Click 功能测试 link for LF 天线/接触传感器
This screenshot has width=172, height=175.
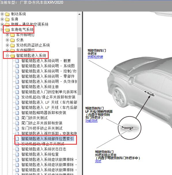[91, 121]
